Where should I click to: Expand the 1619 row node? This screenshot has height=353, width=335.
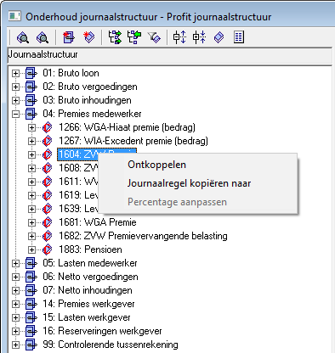pyautogui.click(x=31, y=195)
